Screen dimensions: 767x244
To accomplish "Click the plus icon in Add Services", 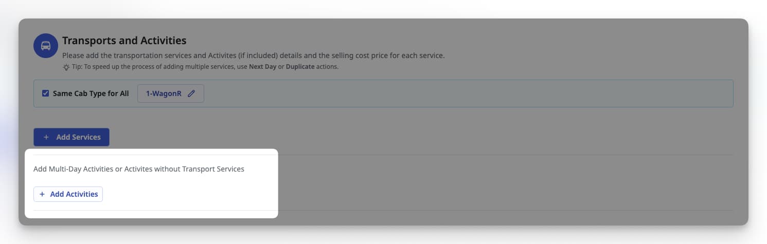I will click(x=46, y=137).
